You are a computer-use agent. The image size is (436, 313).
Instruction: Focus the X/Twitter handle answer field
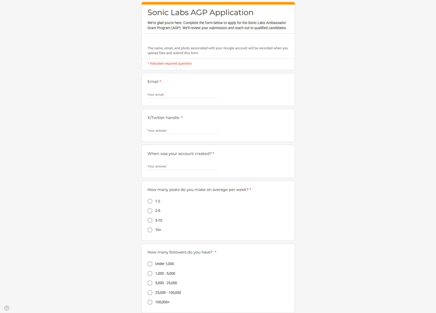[183, 131]
